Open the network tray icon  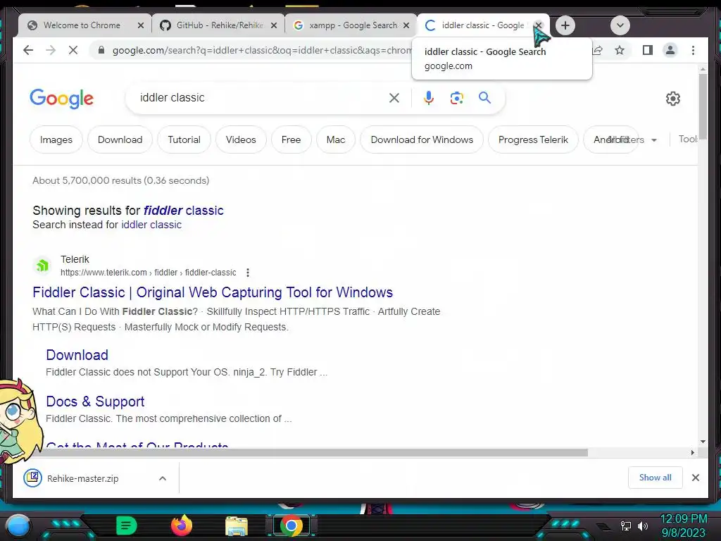(x=625, y=526)
